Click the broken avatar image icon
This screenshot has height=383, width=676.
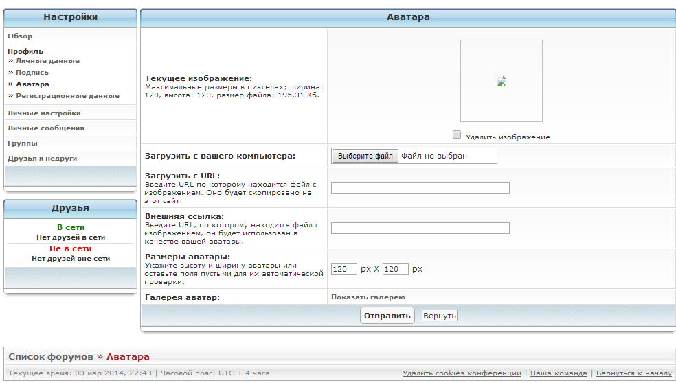501,81
